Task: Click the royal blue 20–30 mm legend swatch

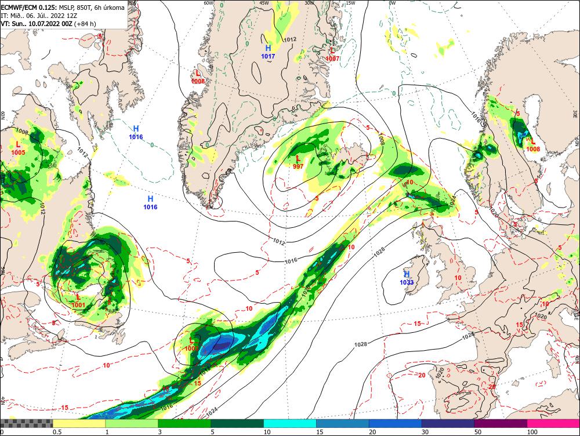Action: [396, 423]
